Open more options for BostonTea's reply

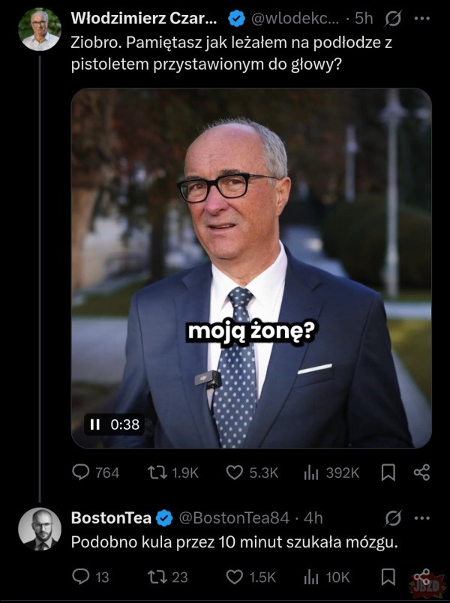pos(422,517)
